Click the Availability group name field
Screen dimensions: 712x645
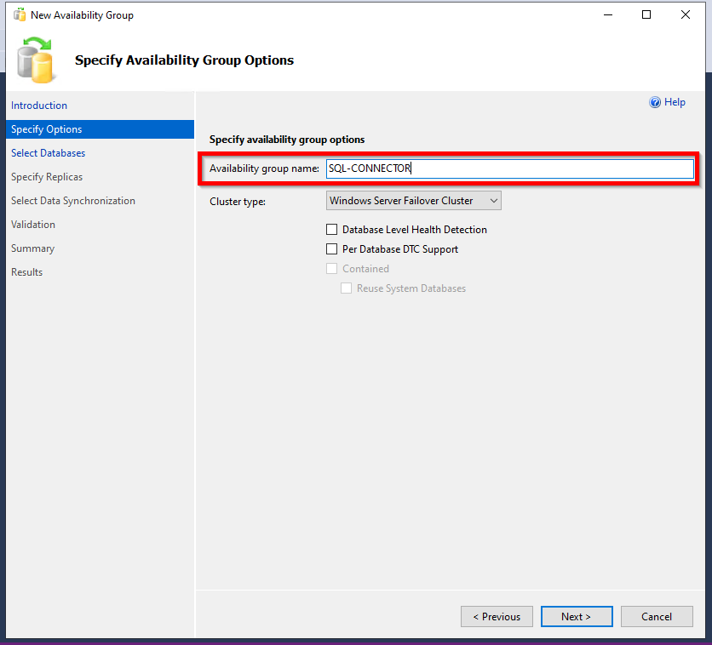click(x=510, y=168)
